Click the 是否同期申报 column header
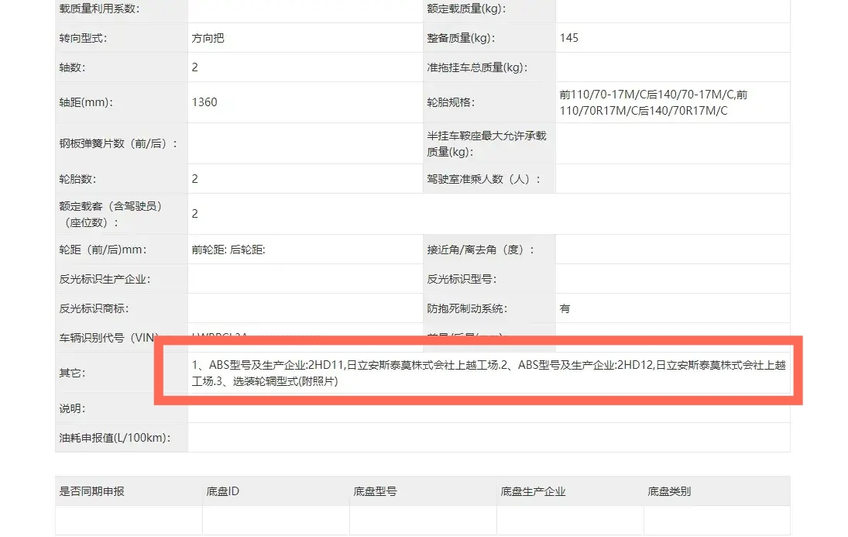Viewport: 848px width, 537px height. coord(92,491)
